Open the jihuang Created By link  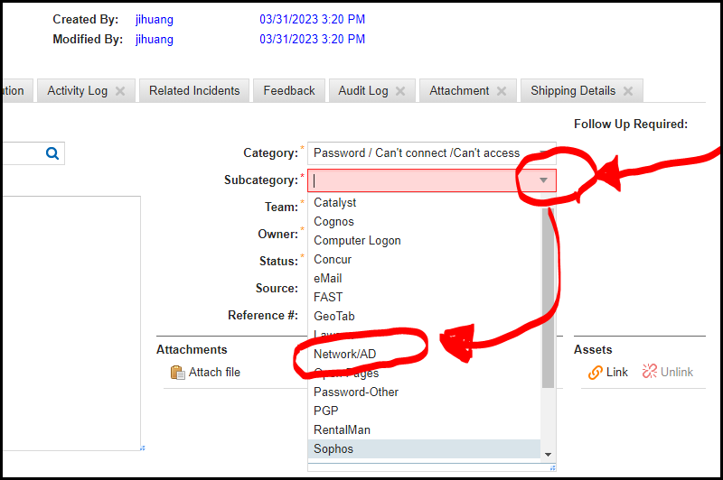[x=155, y=19]
